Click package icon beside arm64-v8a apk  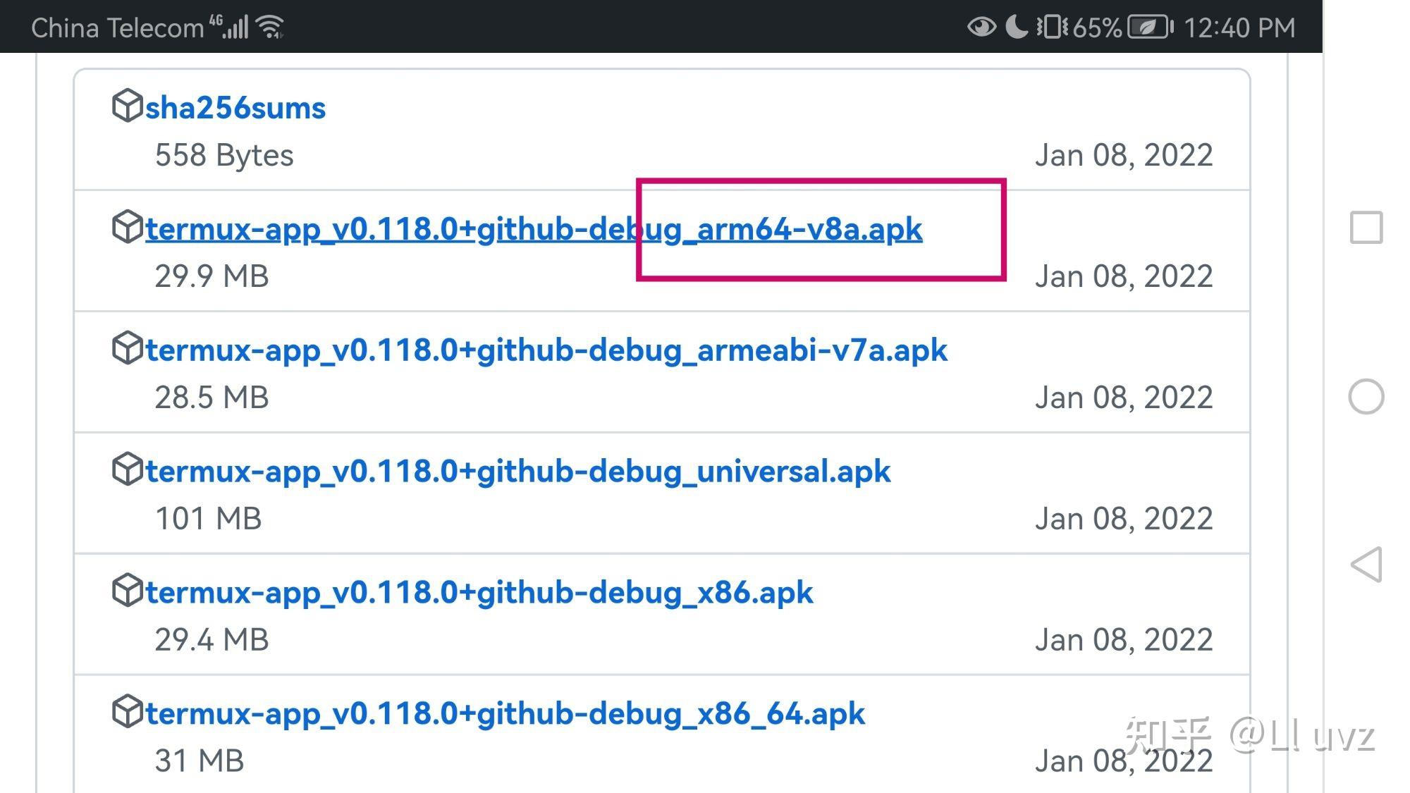point(128,227)
